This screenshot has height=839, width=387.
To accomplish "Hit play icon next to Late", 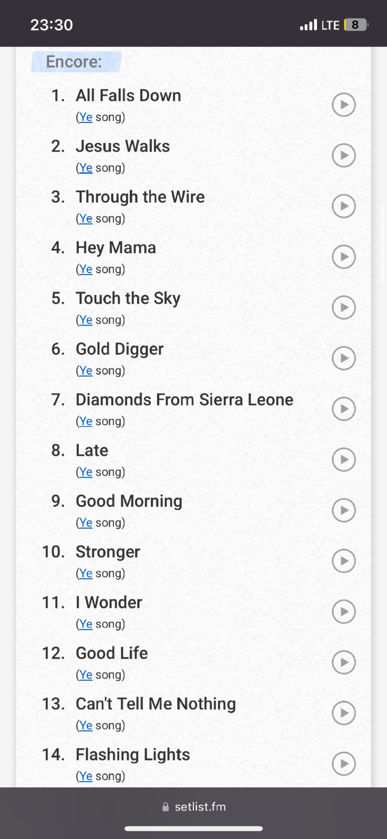I will coord(343,460).
